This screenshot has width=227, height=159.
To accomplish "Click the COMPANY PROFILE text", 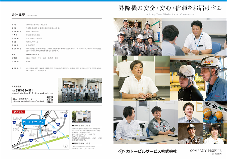I will coord(206,151).
